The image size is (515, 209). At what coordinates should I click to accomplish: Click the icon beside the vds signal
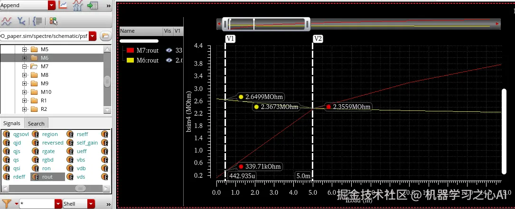tap(70, 177)
